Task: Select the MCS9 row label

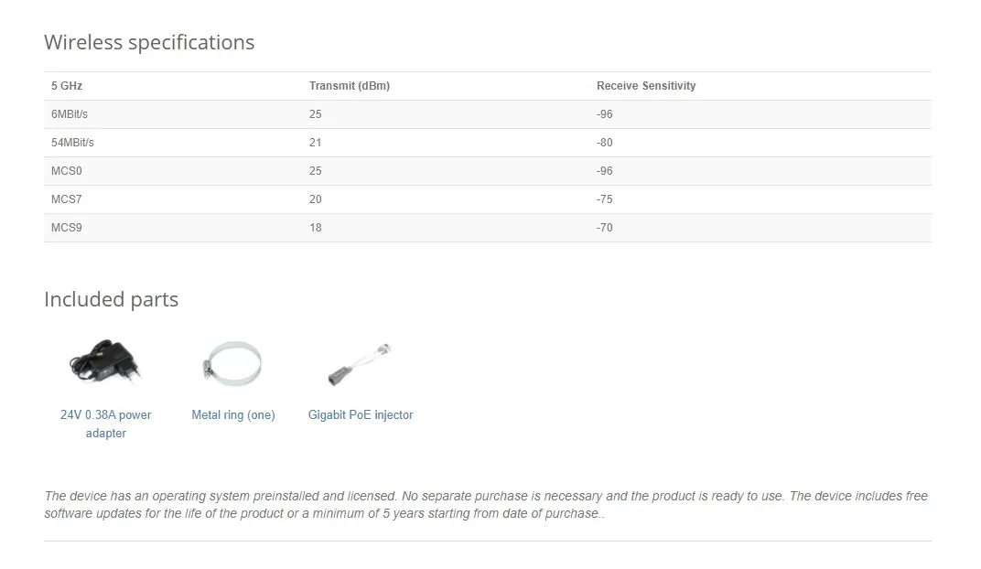Action: point(67,228)
